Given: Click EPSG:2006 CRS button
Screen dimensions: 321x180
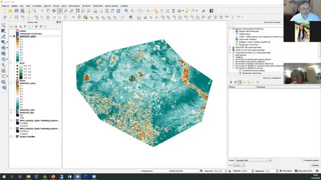Looking at the screenshot, I should click(303, 171).
